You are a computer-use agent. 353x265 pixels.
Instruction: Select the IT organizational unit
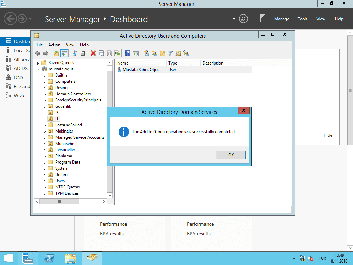57,119
